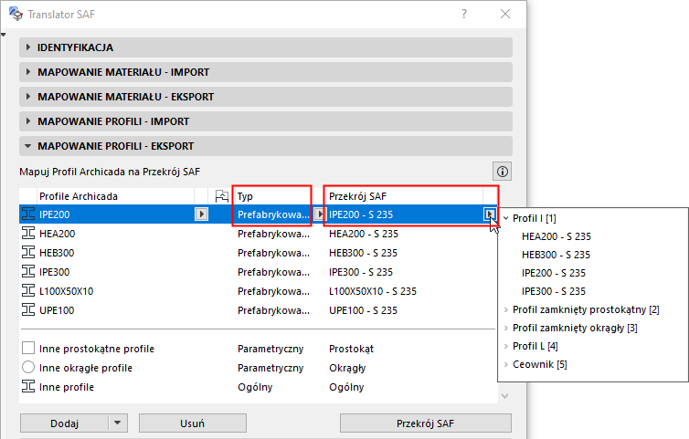689x439 pixels.
Task: Click the structural function column header icon
Action: (221, 196)
